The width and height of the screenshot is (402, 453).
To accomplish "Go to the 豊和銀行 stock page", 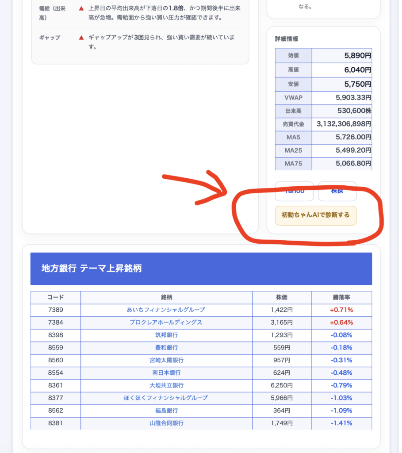I will point(166,348).
